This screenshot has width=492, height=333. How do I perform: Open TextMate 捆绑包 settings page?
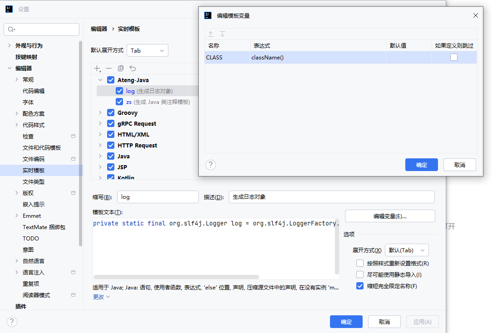[44, 227]
